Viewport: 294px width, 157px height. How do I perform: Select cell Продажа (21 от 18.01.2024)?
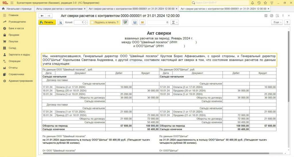(x=197, y=115)
